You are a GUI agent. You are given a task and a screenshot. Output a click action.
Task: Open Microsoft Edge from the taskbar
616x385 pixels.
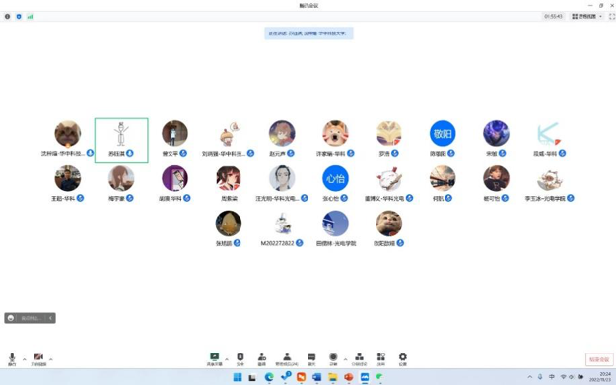click(x=269, y=377)
